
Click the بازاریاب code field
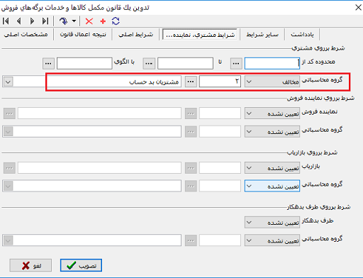coord(220,168)
